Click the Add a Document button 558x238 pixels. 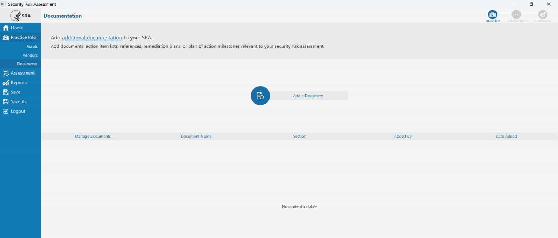pyautogui.click(x=308, y=96)
